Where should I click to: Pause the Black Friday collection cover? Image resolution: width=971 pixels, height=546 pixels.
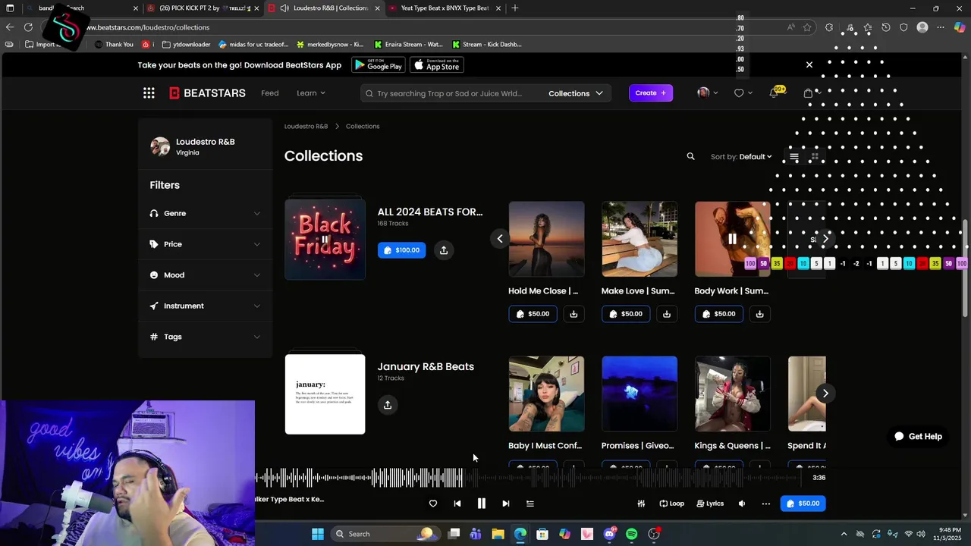click(x=325, y=240)
